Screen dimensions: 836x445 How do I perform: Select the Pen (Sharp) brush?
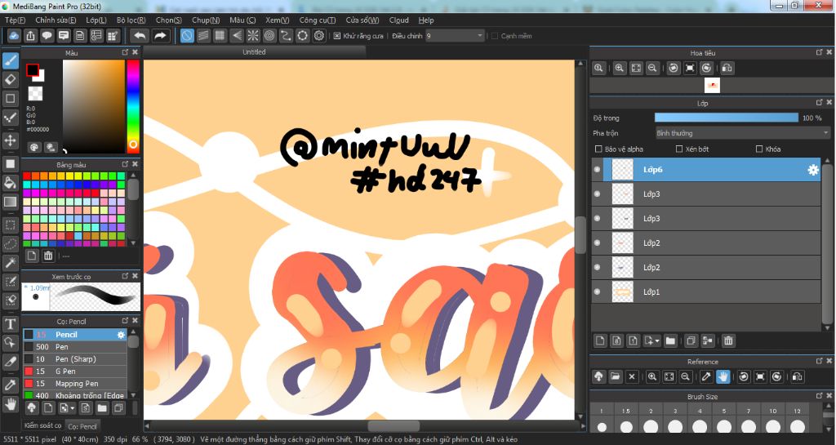pos(74,358)
